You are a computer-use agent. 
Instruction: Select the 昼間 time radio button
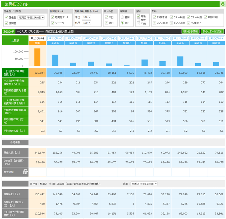[122, 17]
